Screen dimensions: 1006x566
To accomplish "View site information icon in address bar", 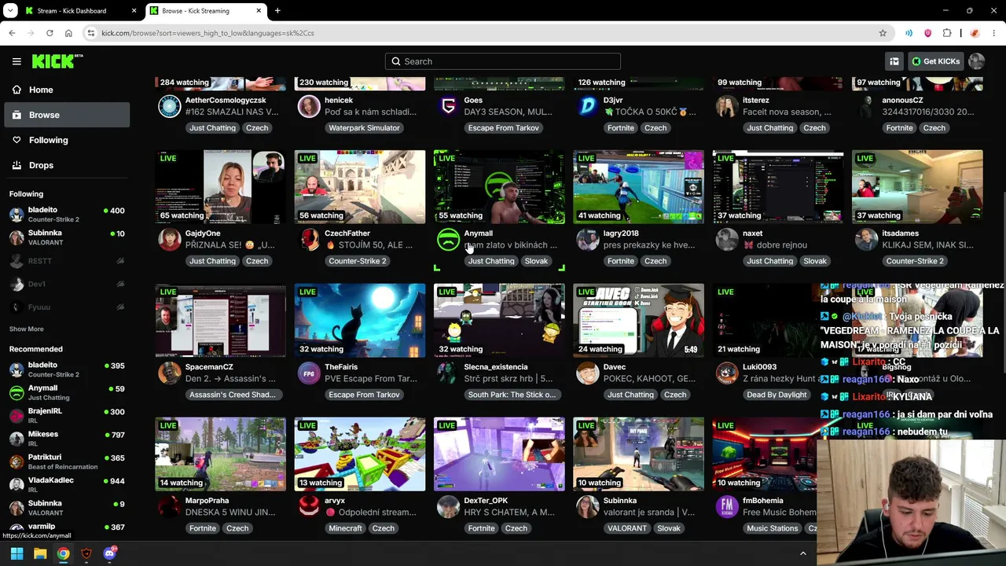I will (x=91, y=33).
